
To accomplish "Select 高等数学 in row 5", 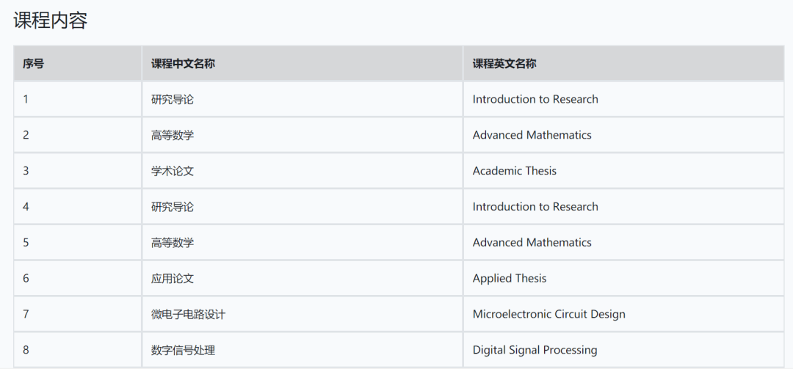I will 173,242.
